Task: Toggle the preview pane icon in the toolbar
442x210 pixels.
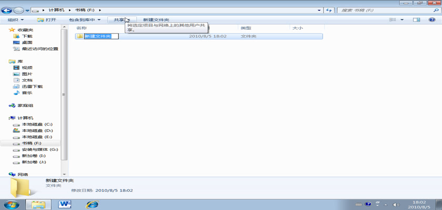Action: (x=416, y=19)
